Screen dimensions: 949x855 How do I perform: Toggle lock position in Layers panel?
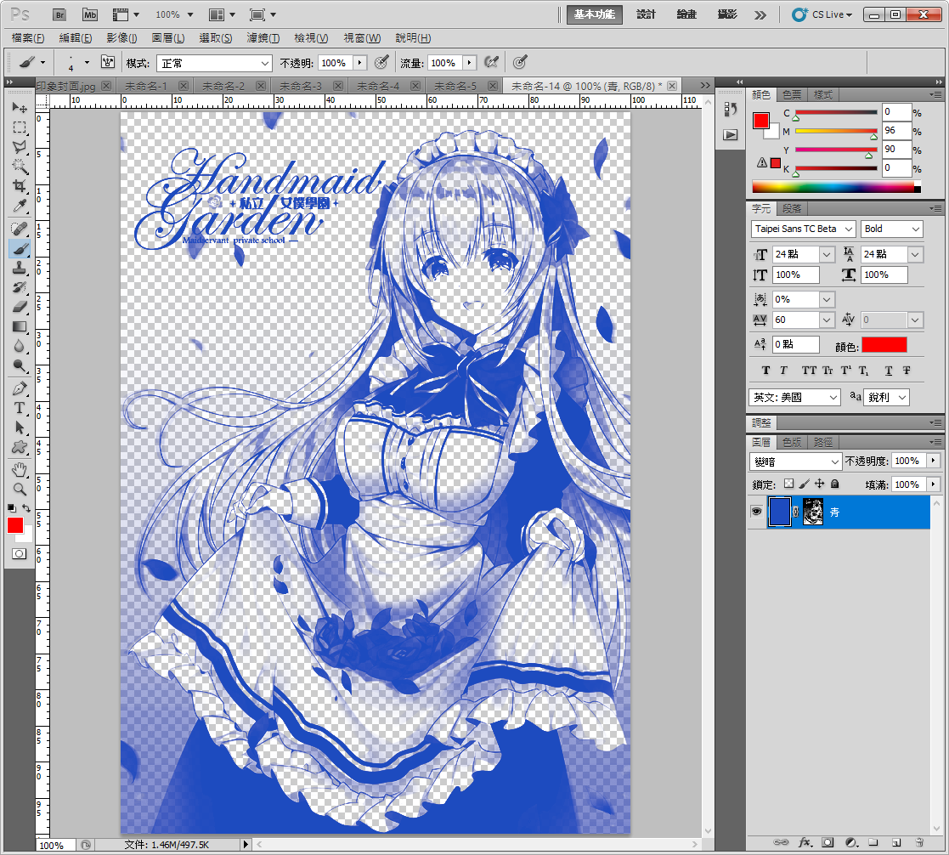(x=820, y=484)
